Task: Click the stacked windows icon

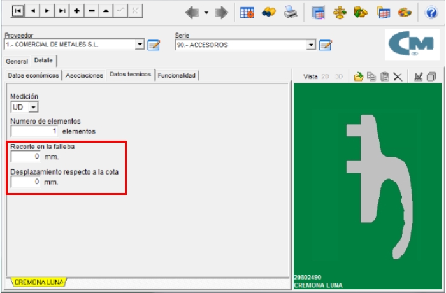Action: click(x=431, y=76)
